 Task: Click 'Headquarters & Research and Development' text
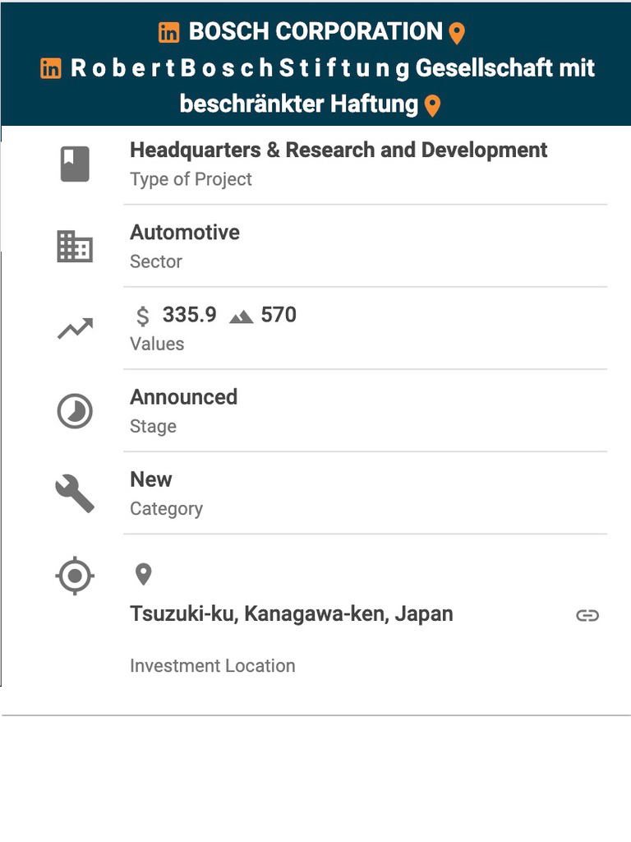(339, 150)
